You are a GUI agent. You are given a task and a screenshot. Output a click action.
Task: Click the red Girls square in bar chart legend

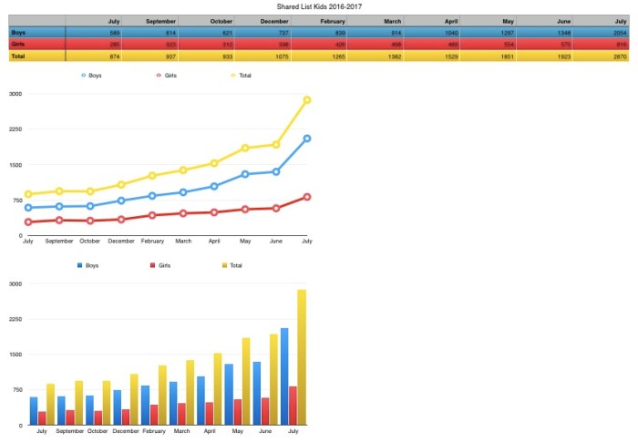tap(152, 265)
